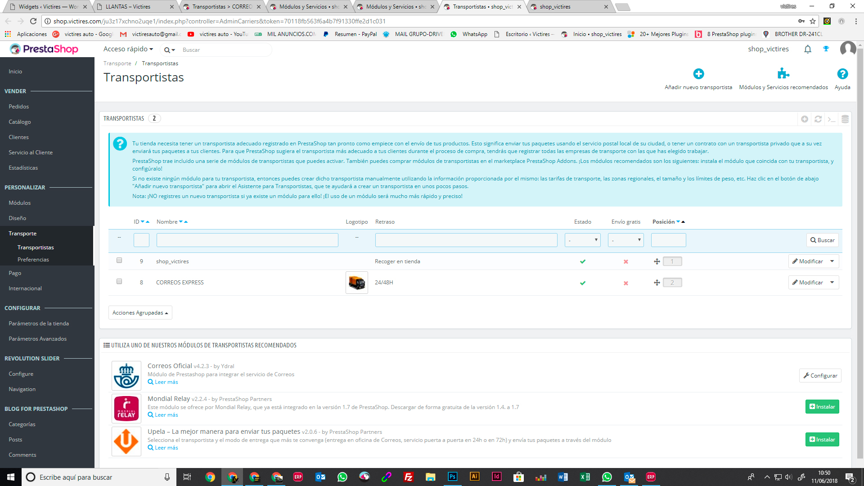This screenshot has height=486, width=864.
Task: Open the Estado filter dropdown
Action: [x=583, y=240]
